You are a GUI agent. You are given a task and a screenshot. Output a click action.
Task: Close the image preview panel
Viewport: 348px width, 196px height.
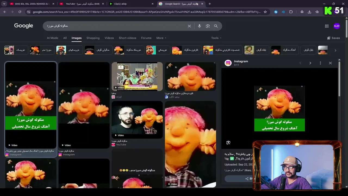click(330, 63)
